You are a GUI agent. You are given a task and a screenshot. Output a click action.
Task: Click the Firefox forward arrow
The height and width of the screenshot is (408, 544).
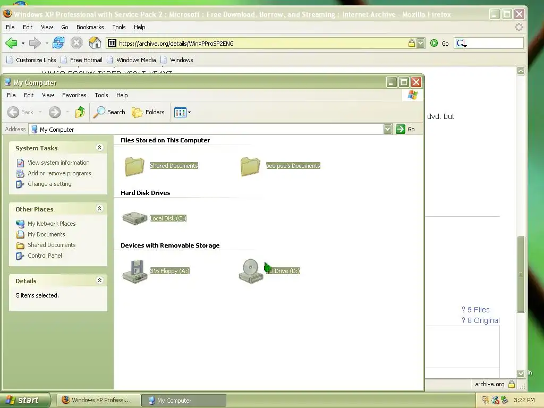[35, 44]
